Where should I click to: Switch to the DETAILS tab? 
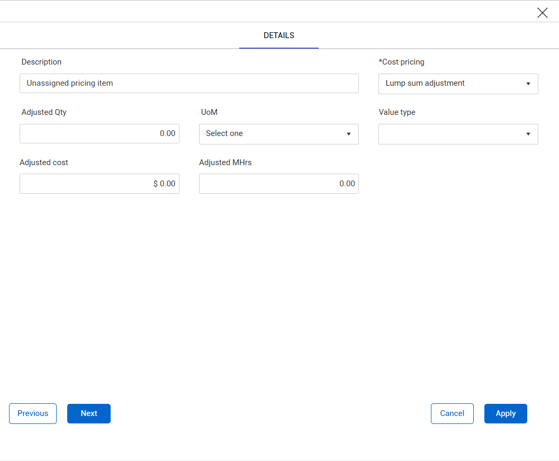pyautogui.click(x=279, y=35)
